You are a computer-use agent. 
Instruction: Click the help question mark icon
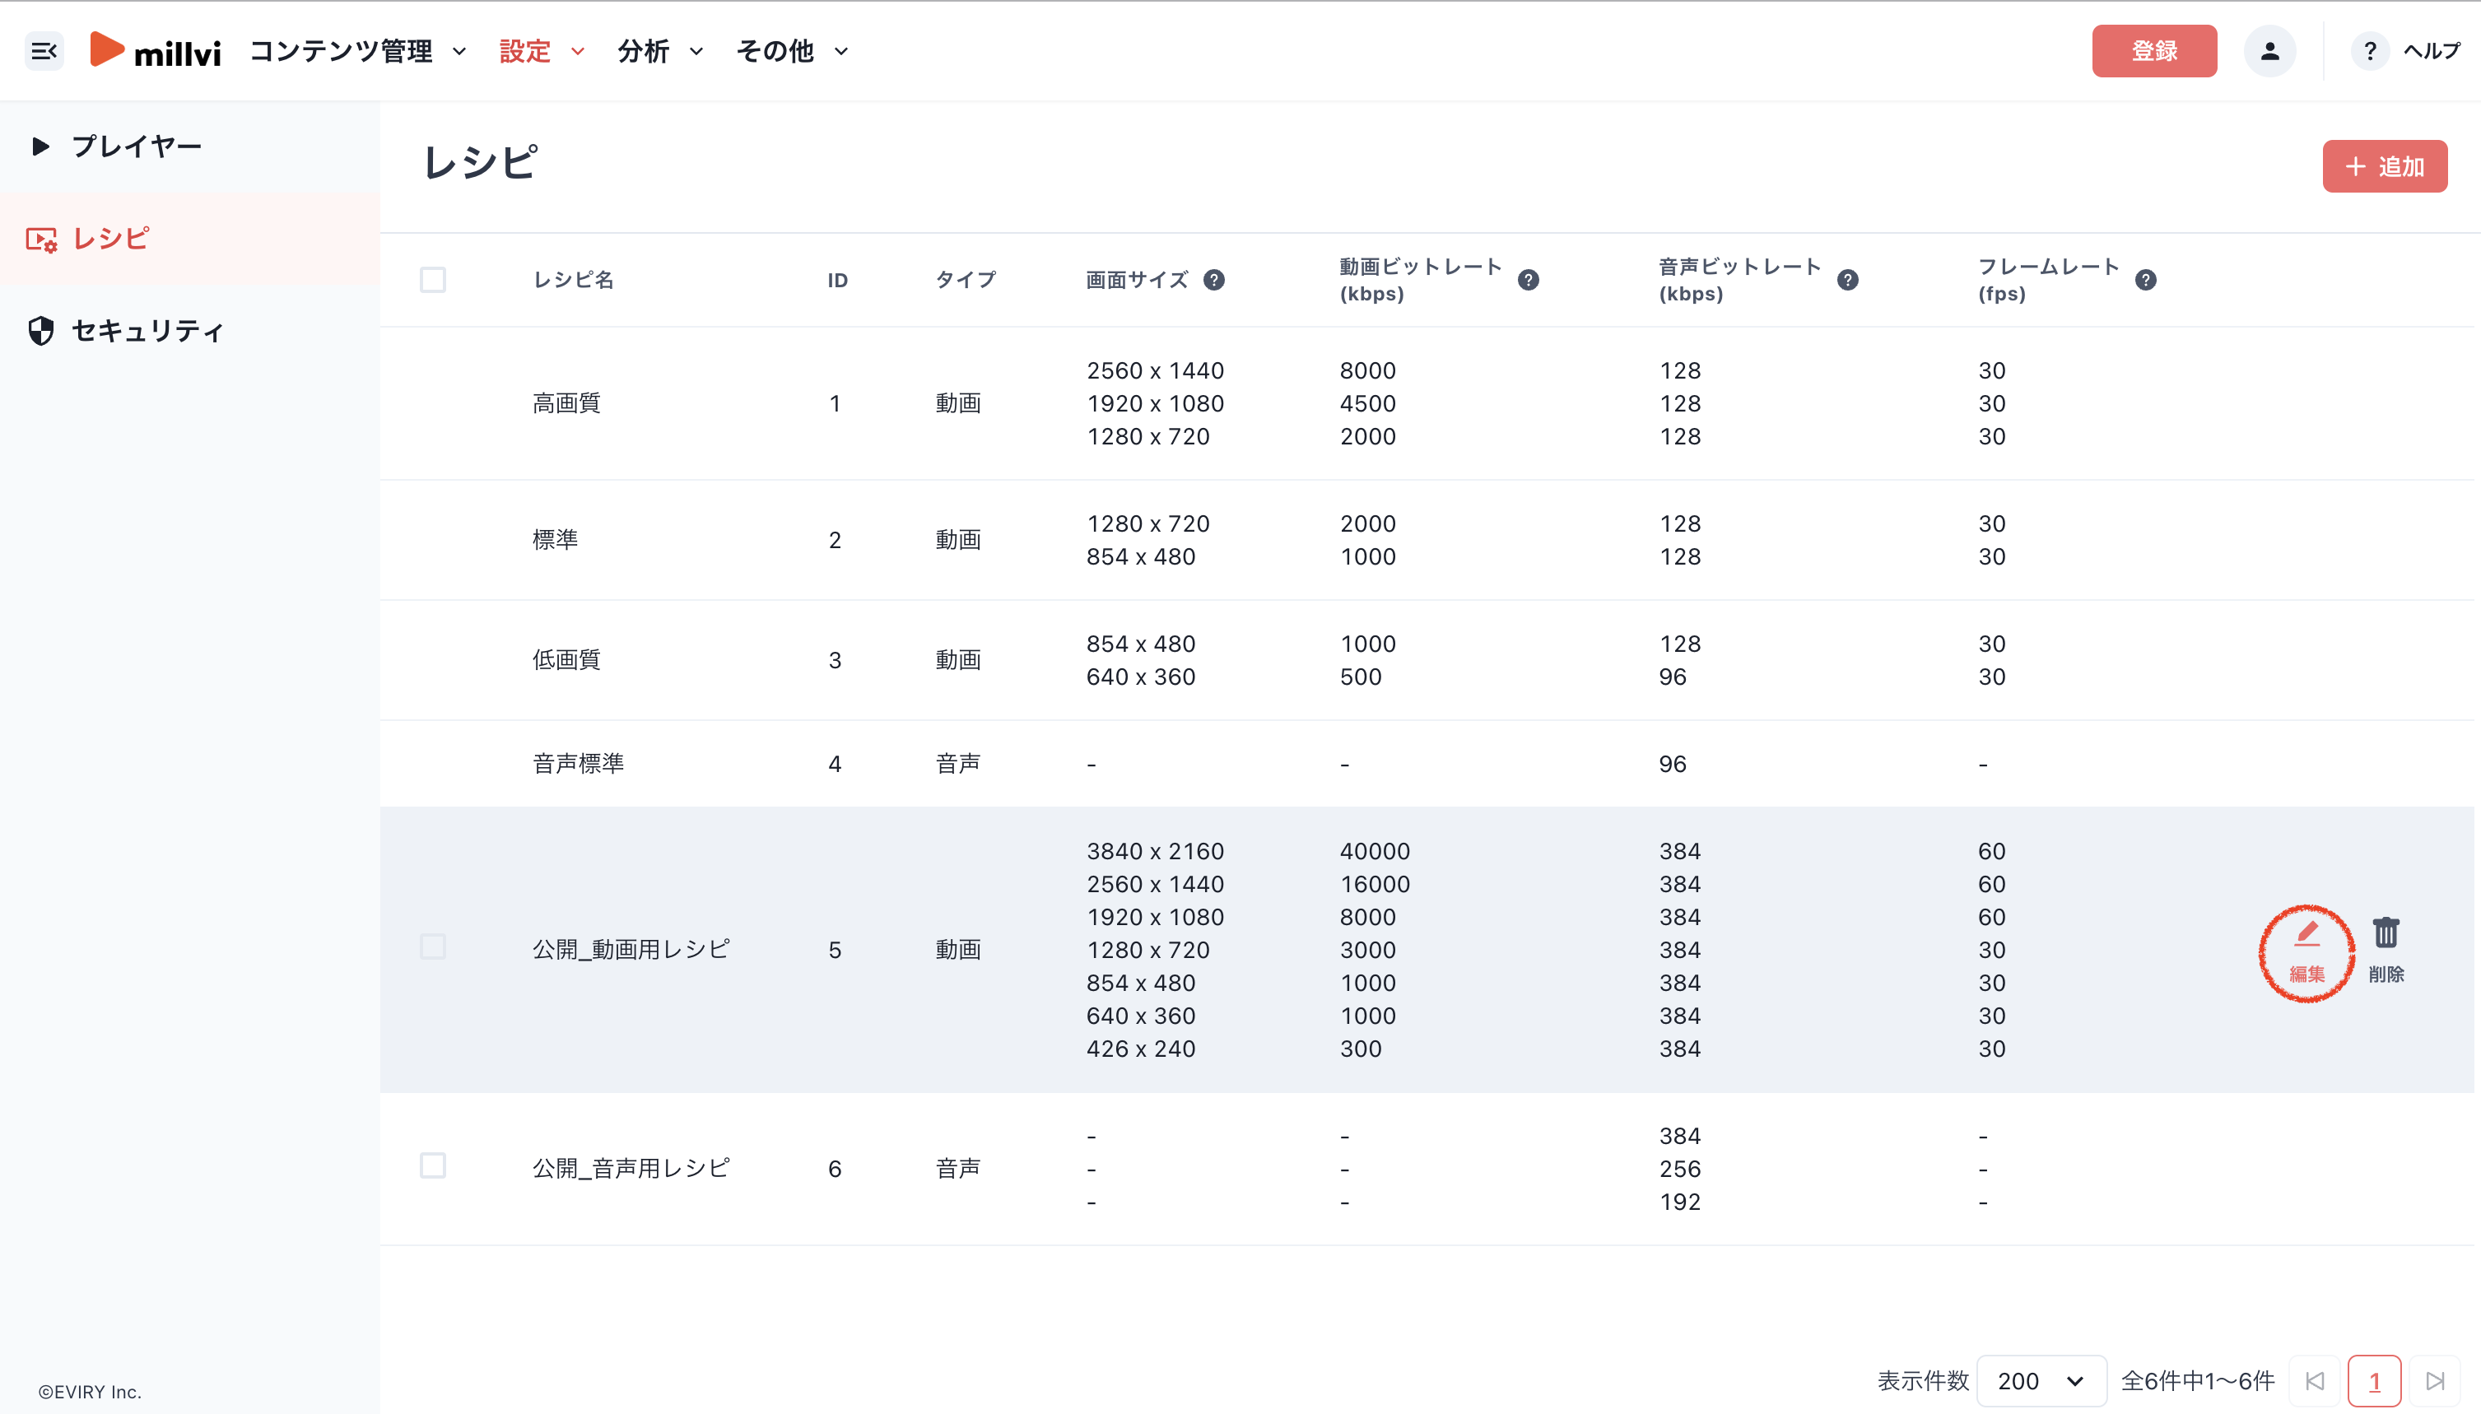(2369, 52)
